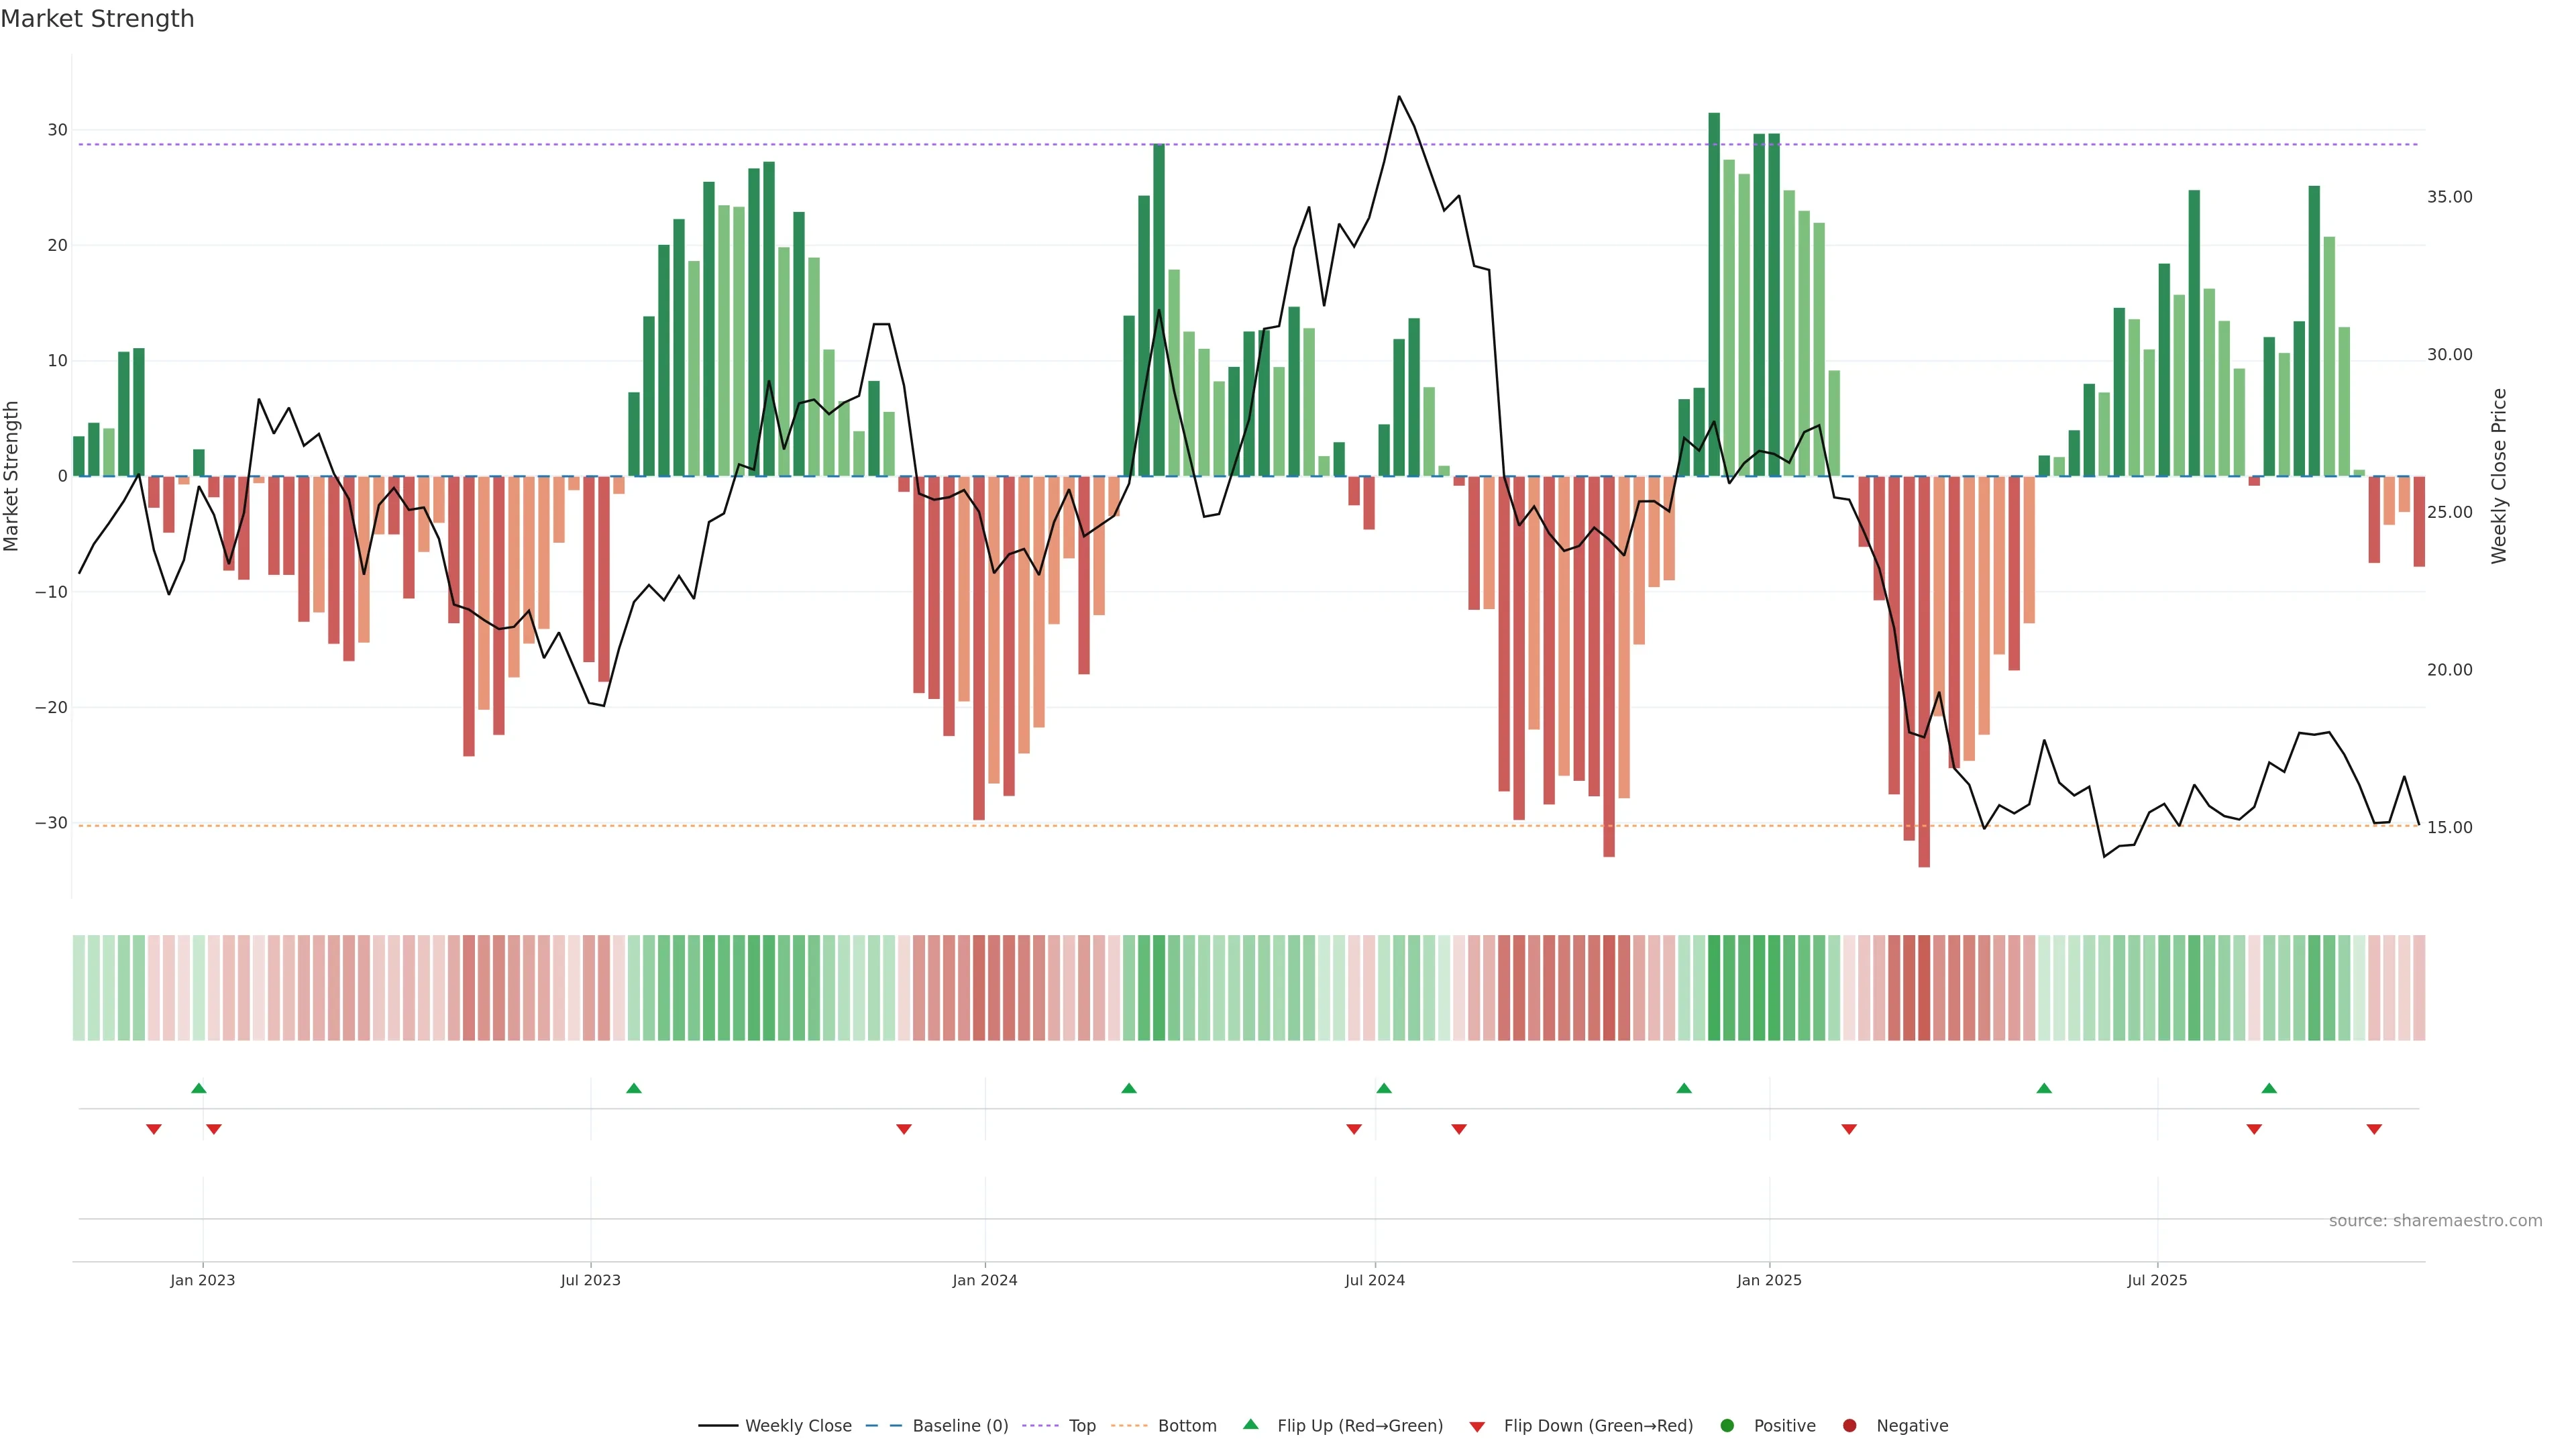Image resolution: width=2576 pixels, height=1449 pixels.
Task: Click the Market Strength chart title
Action: 97,19
